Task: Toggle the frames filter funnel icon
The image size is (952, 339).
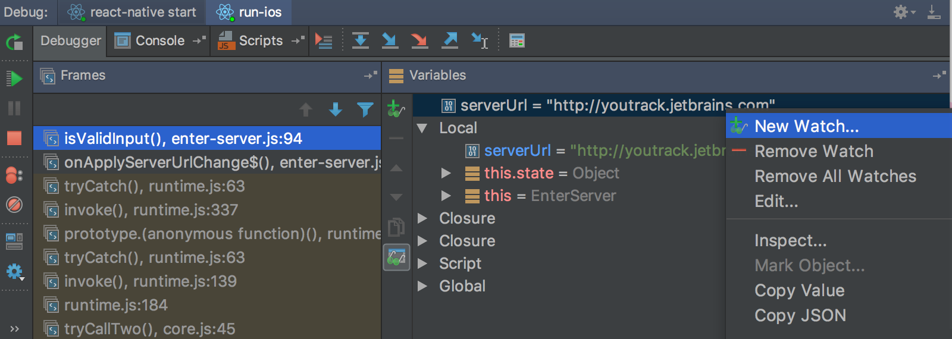Action: [365, 109]
